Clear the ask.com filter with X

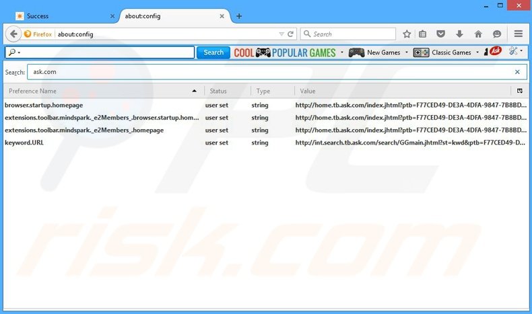tap(517, 72)
